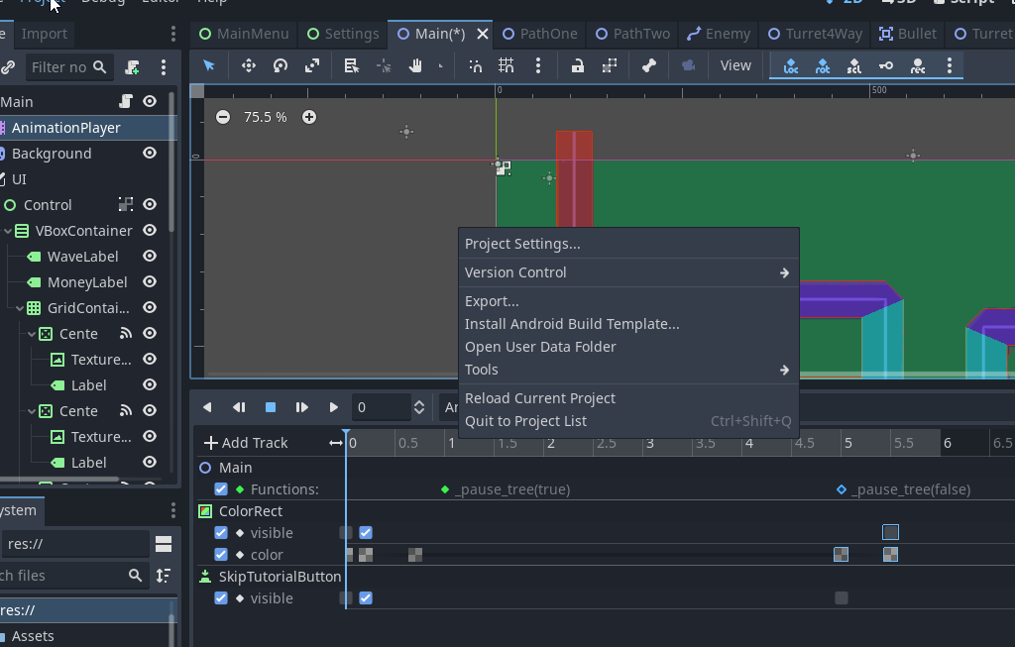Choose Reload Current Project
Screen dimensions: 1015x647
point(627,398)
